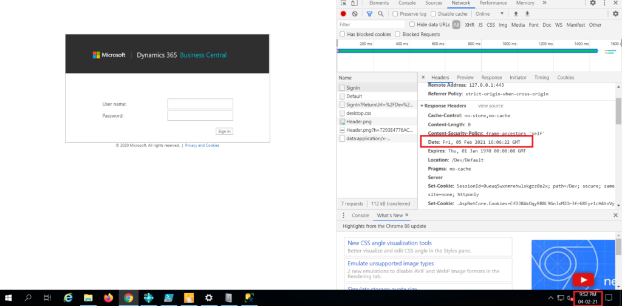Viewport: 622px width, 306px height.
Task: Open the request Preview tab
Action: tap(465, 77)
